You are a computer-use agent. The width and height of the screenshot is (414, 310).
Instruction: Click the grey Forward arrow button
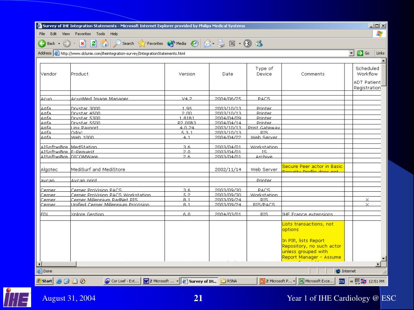pos(67,44)
